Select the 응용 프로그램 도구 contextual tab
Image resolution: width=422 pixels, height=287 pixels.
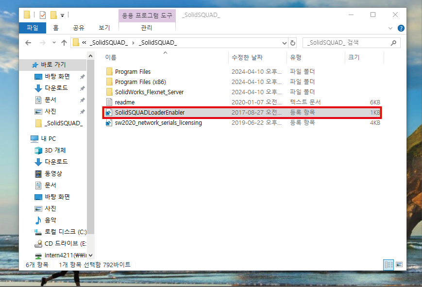click(x=147, y=16)
